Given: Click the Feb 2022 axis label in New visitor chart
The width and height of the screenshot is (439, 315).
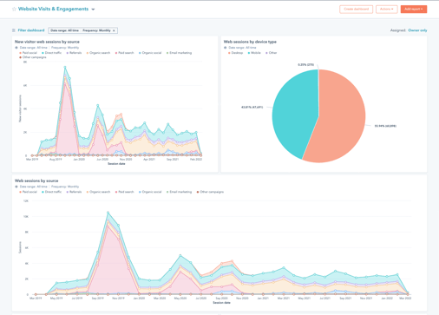Looking at the screenshot, I should pyautogui.click(x=196, y=160).
